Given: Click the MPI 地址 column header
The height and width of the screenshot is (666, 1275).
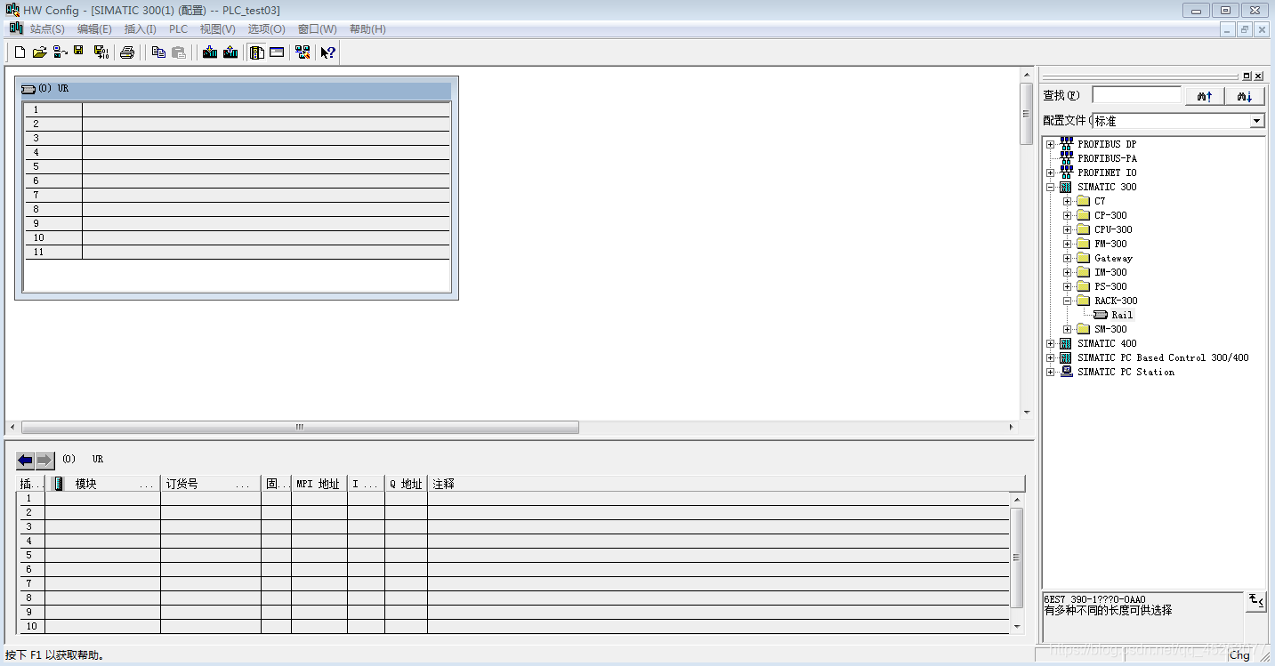Looking at the screenshot, I should click(x=319, y=484).
